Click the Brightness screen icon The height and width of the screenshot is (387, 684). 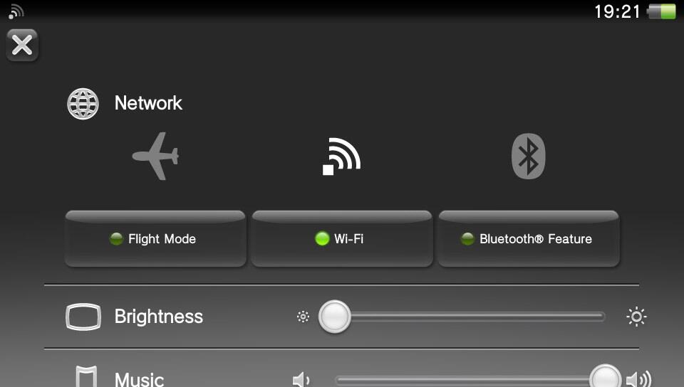(83, 317)
